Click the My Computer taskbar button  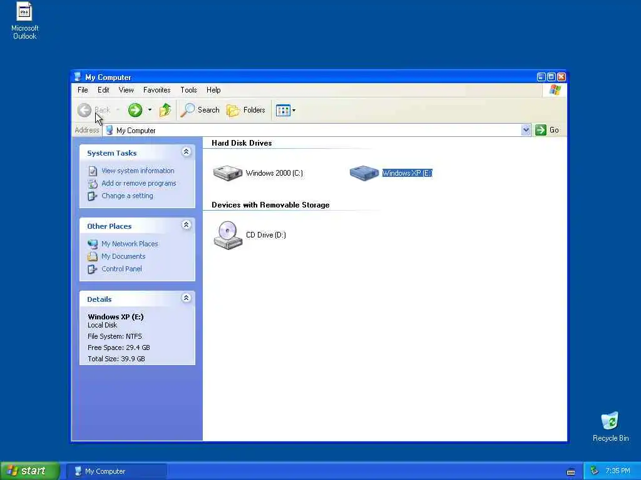(x=116, y=471)
